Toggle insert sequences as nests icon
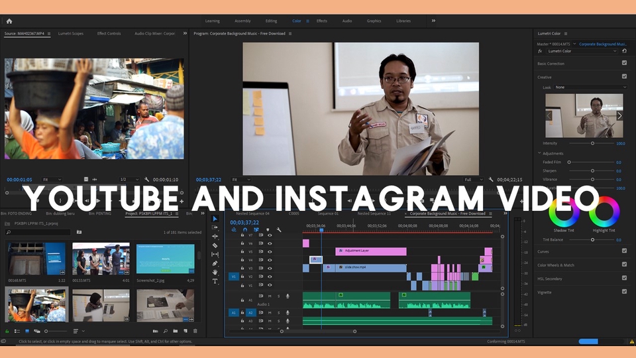The image size is (636, 358). pos(234,230)
